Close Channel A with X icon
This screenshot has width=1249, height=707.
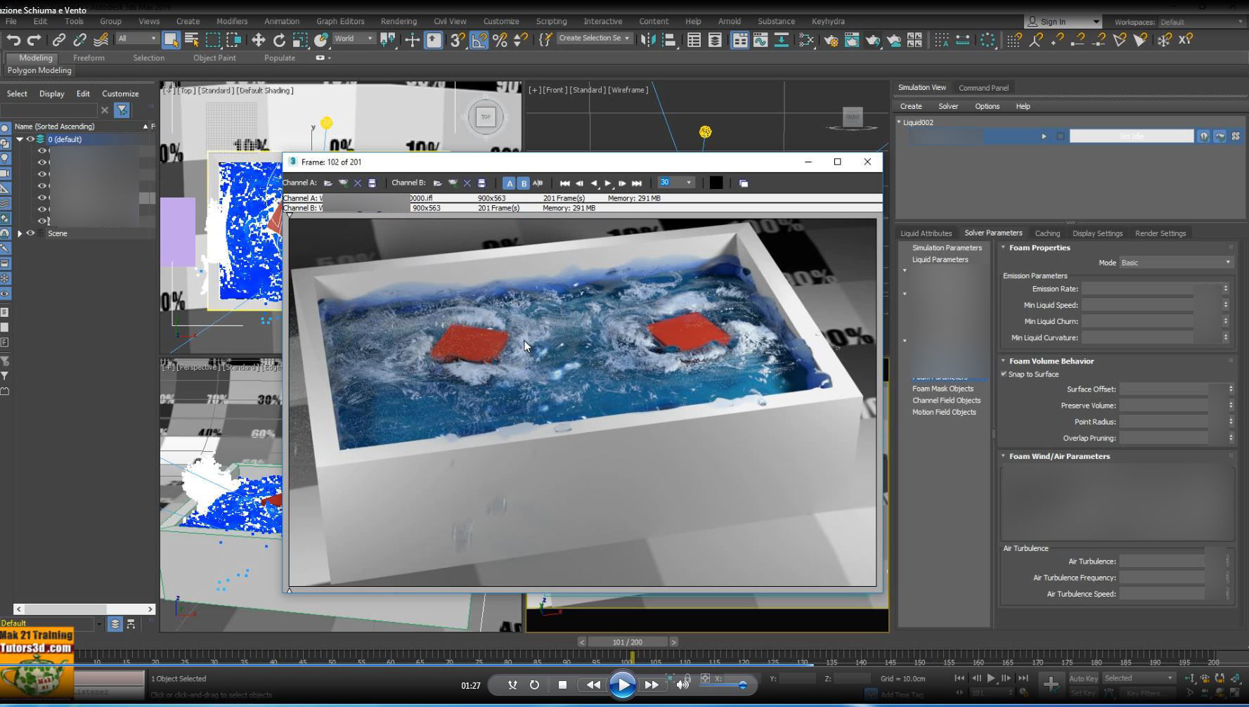(358, 183)
